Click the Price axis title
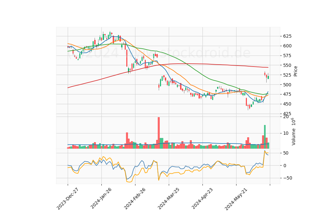 (295, 71)
